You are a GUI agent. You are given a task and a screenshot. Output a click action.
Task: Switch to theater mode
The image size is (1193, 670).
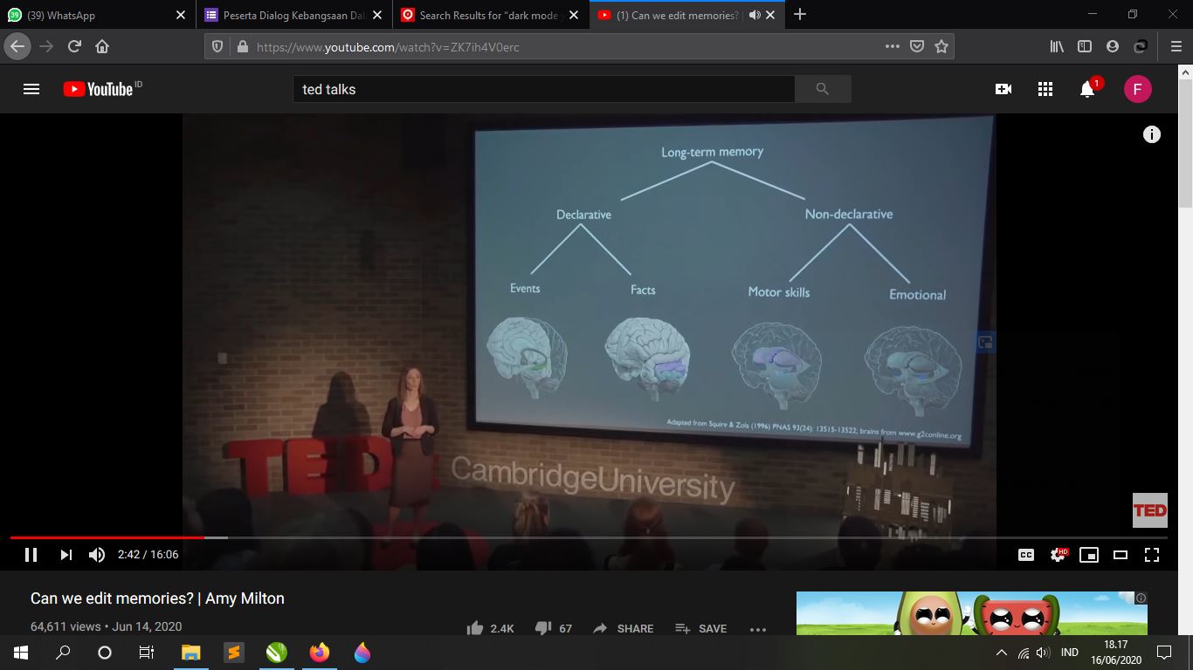coord(1121,555)
